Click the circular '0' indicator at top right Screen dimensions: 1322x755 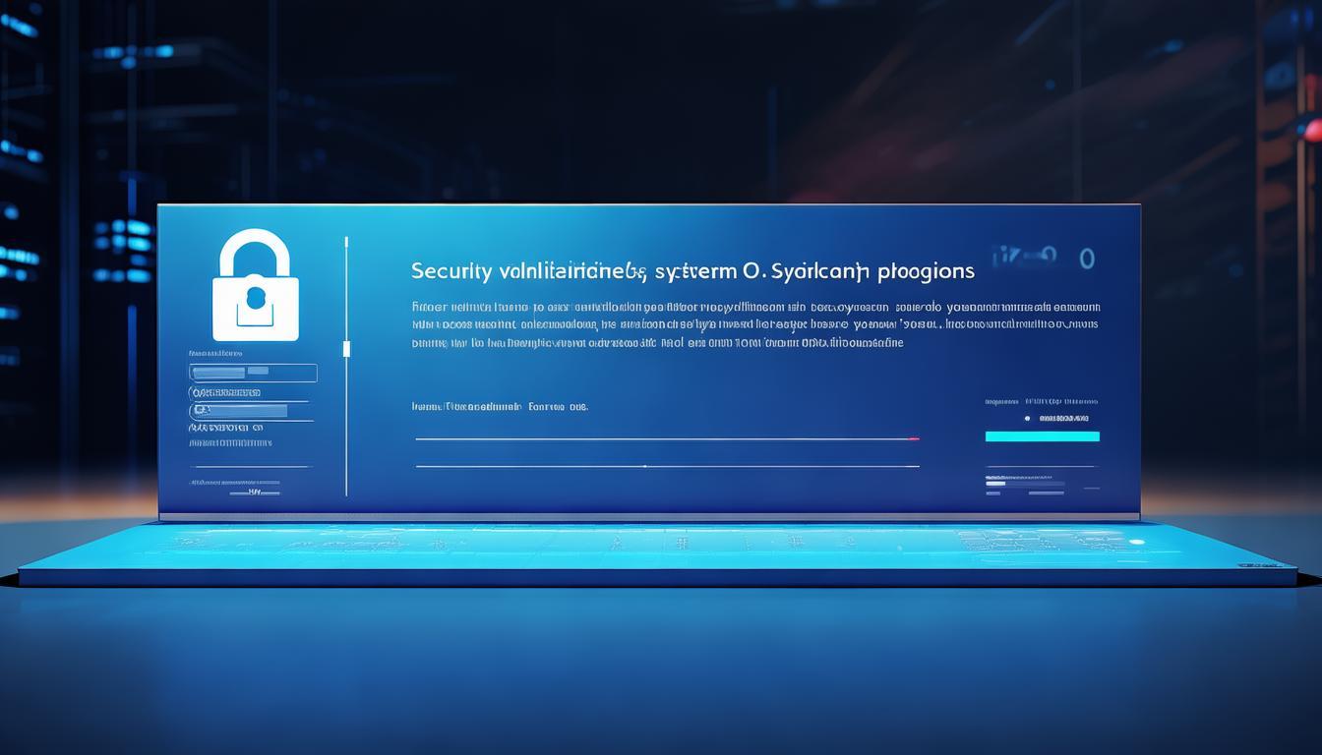coord(1087,259)
